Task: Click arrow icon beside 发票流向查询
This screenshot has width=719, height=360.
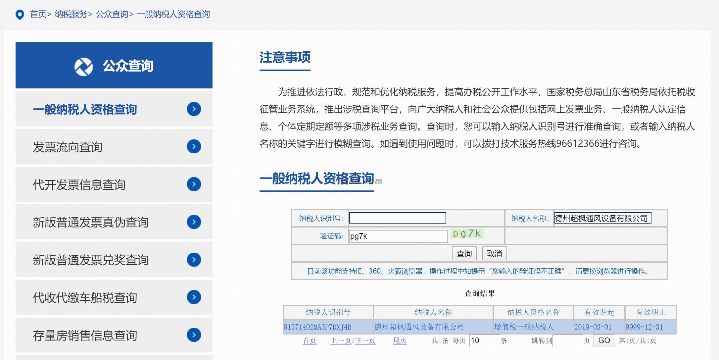Action: click(194, 146)
